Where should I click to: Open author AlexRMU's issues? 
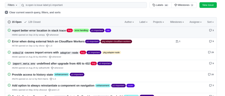click(43, 57)
